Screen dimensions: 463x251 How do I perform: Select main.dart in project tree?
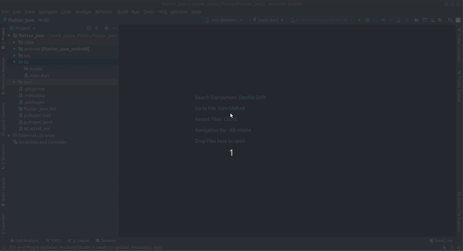[x=39, y=76]
